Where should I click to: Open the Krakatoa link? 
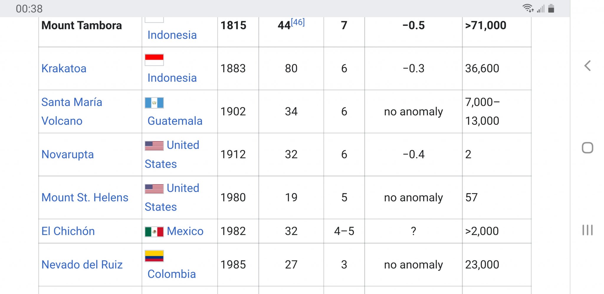(x=64, y=68)
